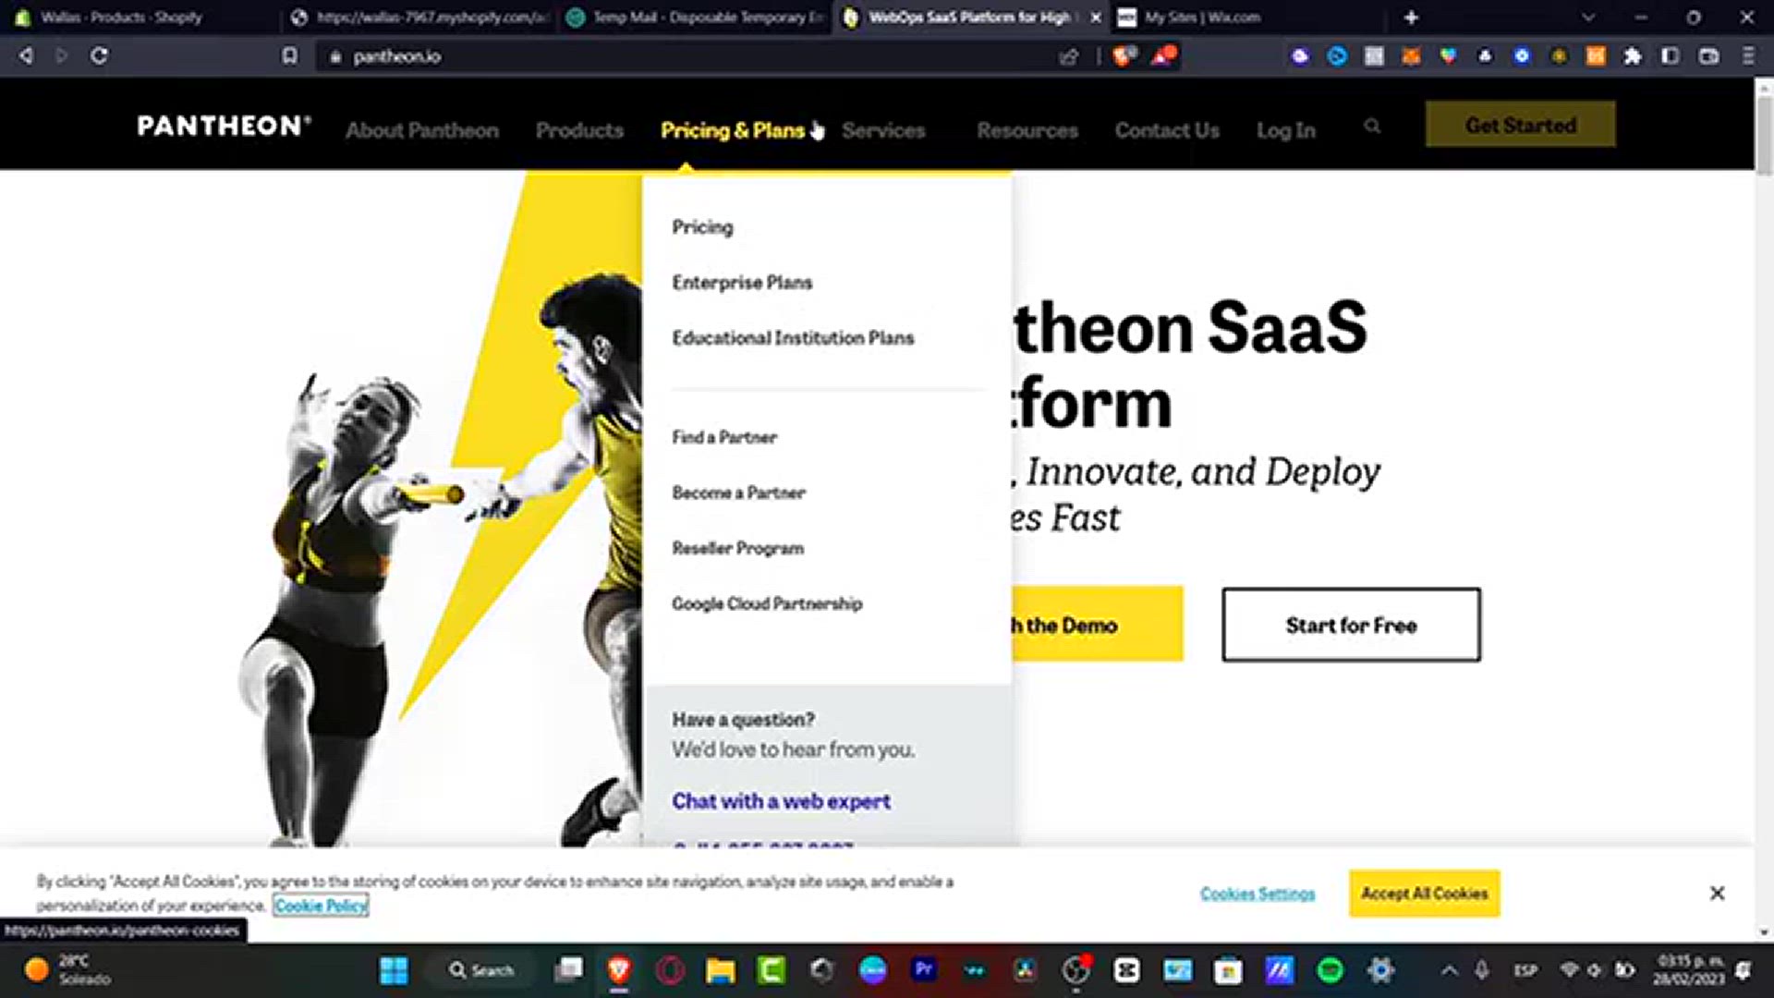This screenshot has height=998, width=1774.
Task: Reload the page with the refresh icon
Action: (99, 56)
